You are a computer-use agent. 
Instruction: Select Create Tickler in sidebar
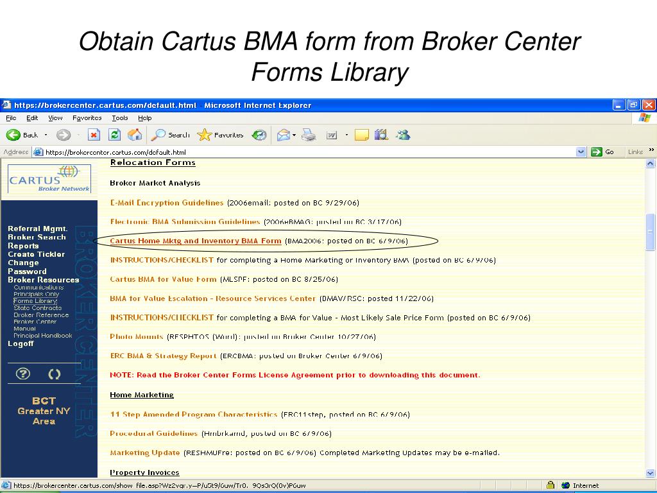[x=36, y=254]
